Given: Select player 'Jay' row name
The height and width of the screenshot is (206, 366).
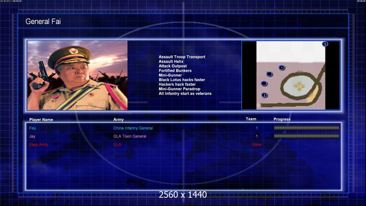Looking at the screenshot, I should tap(32, 136).
